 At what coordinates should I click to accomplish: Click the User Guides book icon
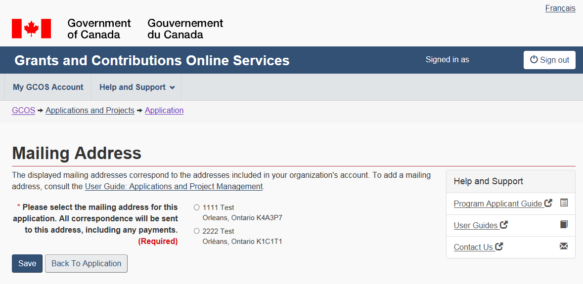tap(564, 225)
